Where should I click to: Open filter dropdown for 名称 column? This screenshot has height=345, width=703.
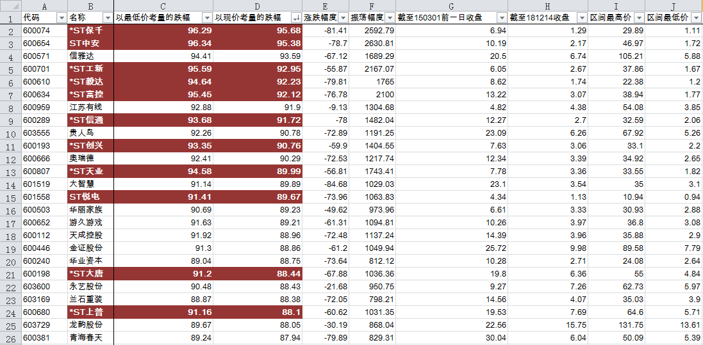tap(108, 18)
